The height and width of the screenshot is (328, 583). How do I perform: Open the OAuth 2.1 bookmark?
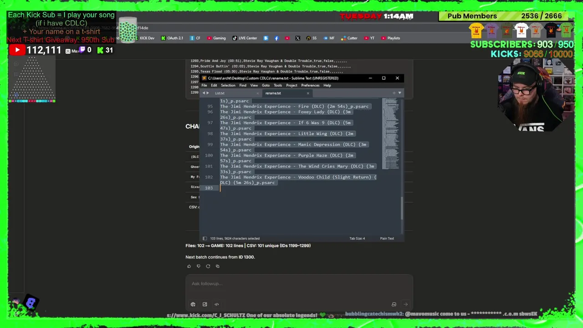(x=172, y=38)
